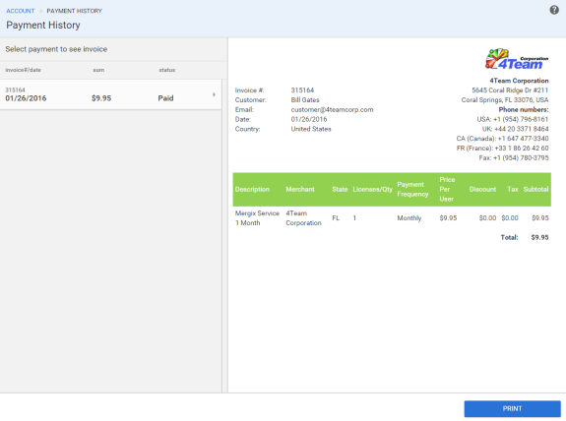Click the Price Per User header
Viewport: 566px width, 421px height.
coord(447,190)
